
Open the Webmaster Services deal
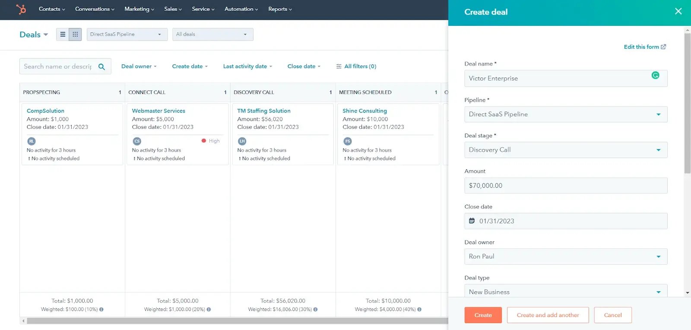158,111
